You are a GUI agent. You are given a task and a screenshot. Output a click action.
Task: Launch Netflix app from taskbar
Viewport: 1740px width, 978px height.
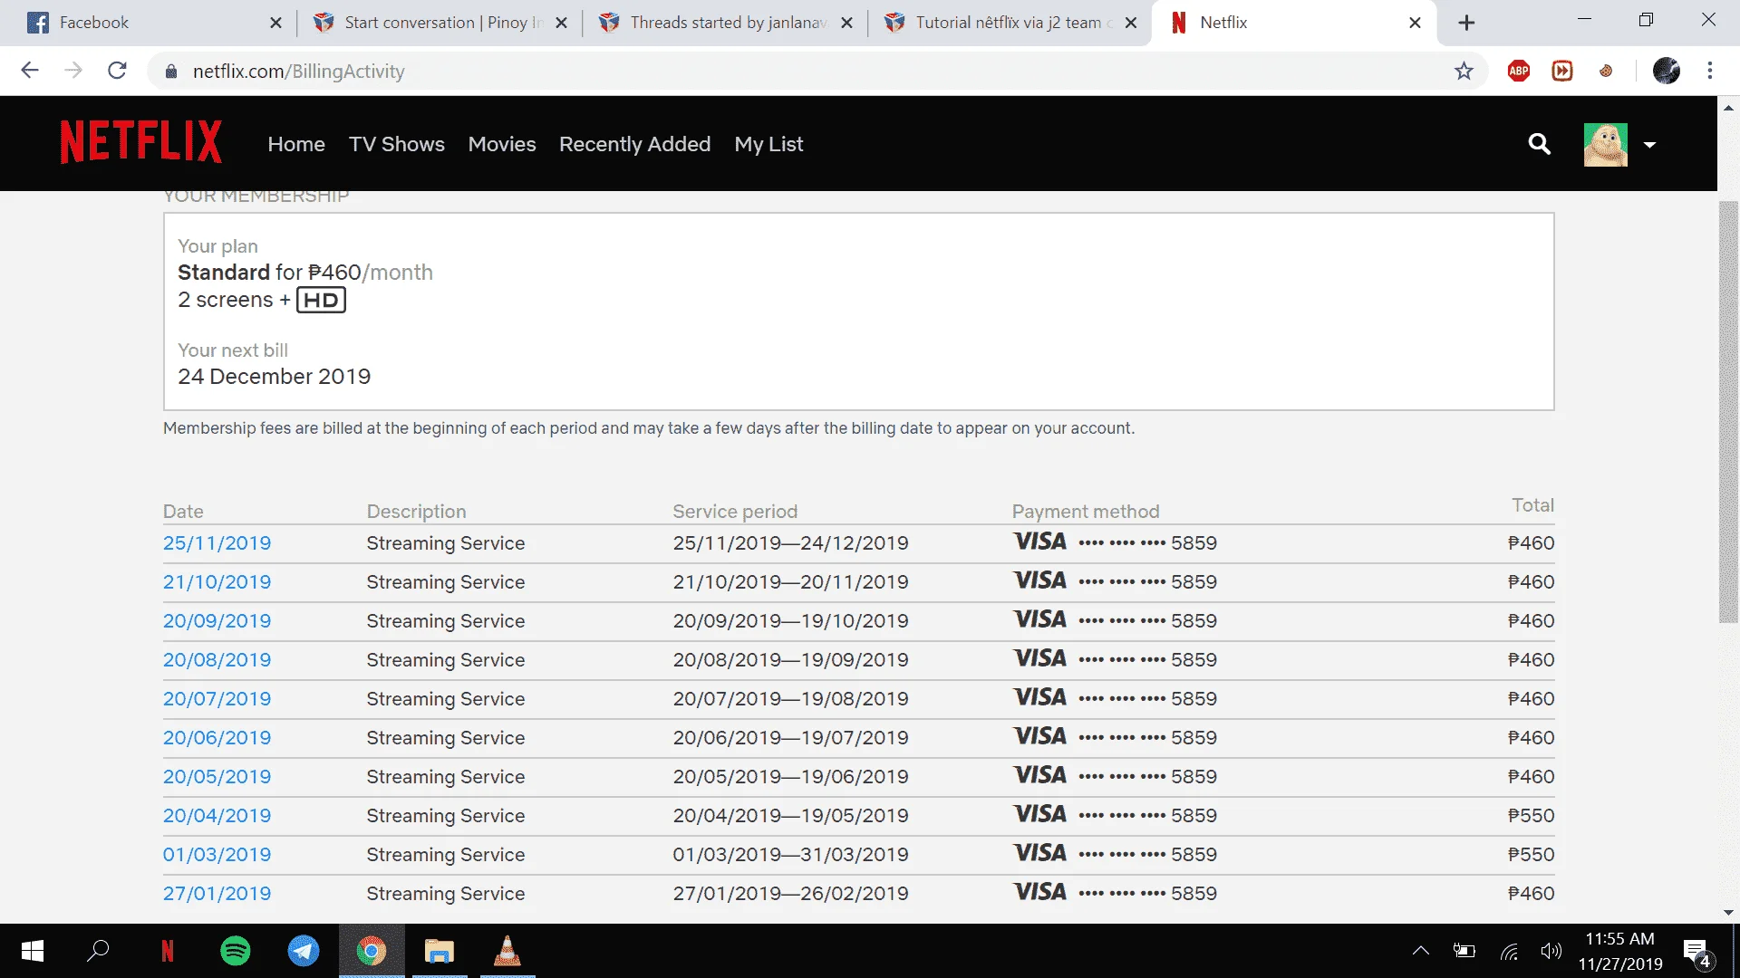pyautogui.click(x=167, y=951)
